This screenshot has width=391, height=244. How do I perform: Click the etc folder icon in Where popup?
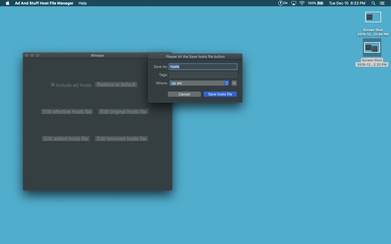pyautogui.click(x=174, y=83)
